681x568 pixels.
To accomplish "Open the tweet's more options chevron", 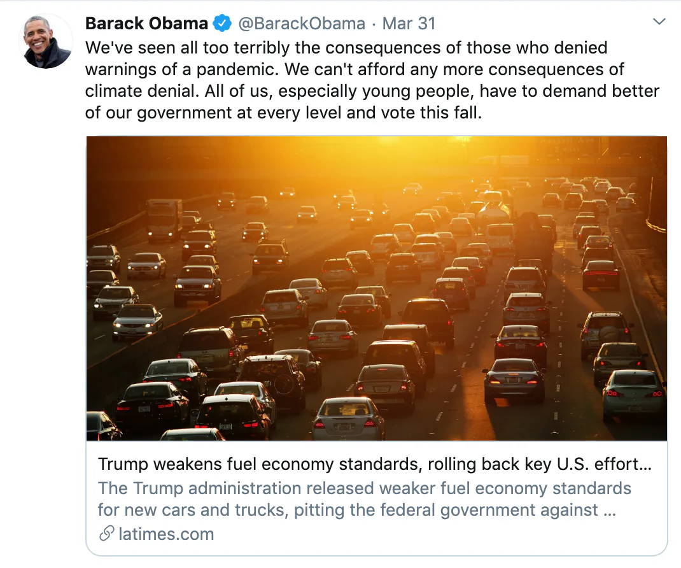I will pyautogui.click(x=659, y=22).
